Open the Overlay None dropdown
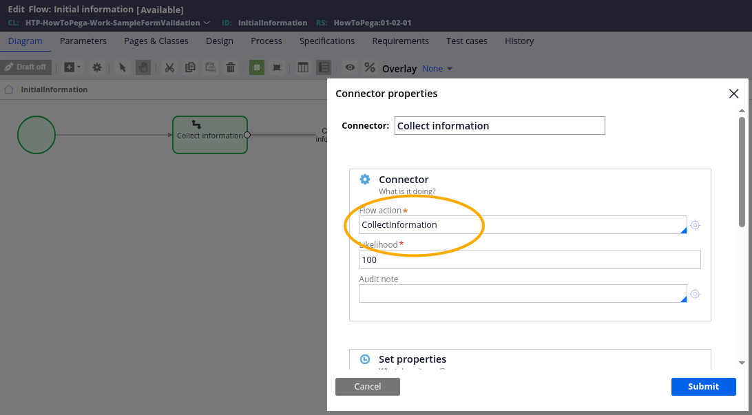752x415 pixels. (x=437, y=69)
